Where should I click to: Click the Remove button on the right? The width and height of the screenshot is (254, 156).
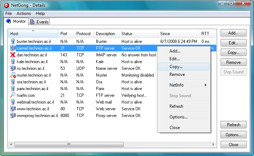coord(233,62)
